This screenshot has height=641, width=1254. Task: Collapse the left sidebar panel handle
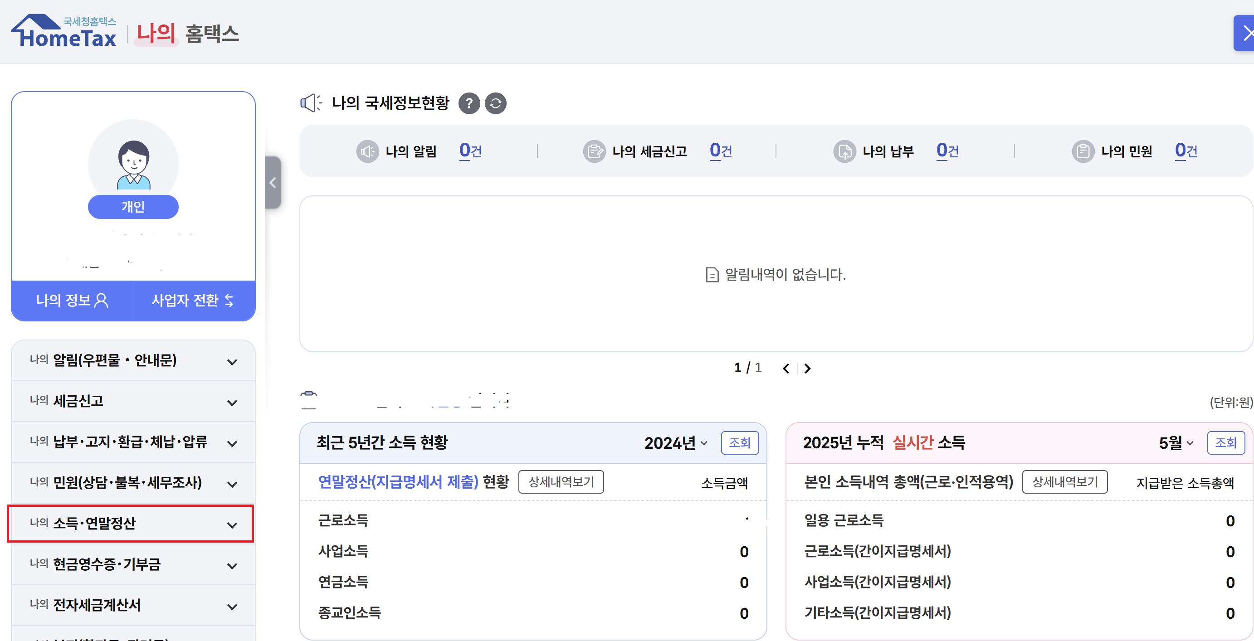tap(273, 183)
